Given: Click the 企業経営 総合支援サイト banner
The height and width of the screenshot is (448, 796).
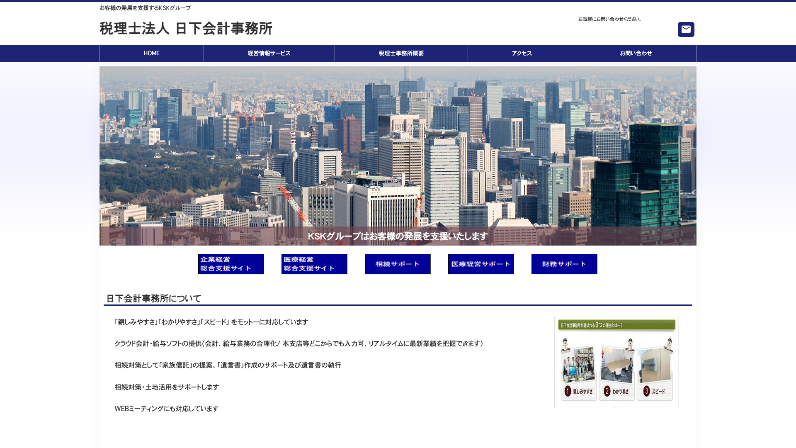Looking at the screenshot, I should (231, 264).
